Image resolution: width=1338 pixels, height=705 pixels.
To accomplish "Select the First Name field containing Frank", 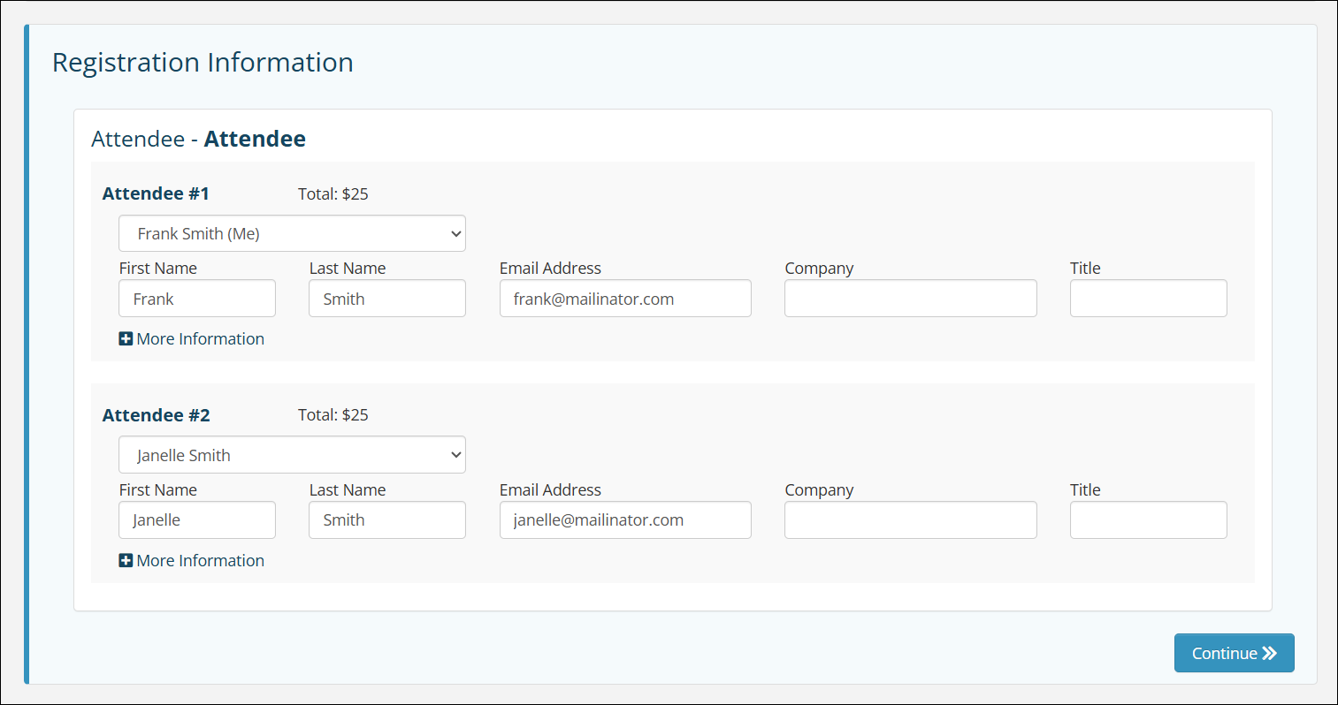I will point(196,298).
